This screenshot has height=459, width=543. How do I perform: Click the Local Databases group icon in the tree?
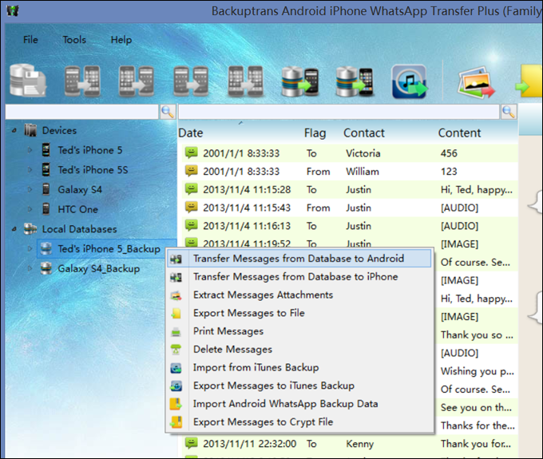[30, 229]
